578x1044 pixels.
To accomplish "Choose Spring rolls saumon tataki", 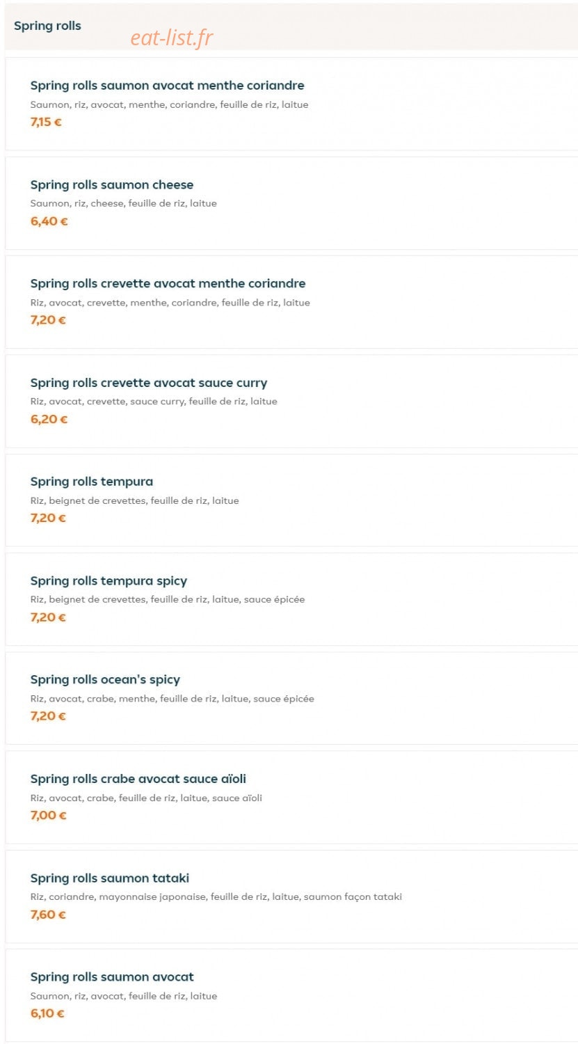I will 110,878.
